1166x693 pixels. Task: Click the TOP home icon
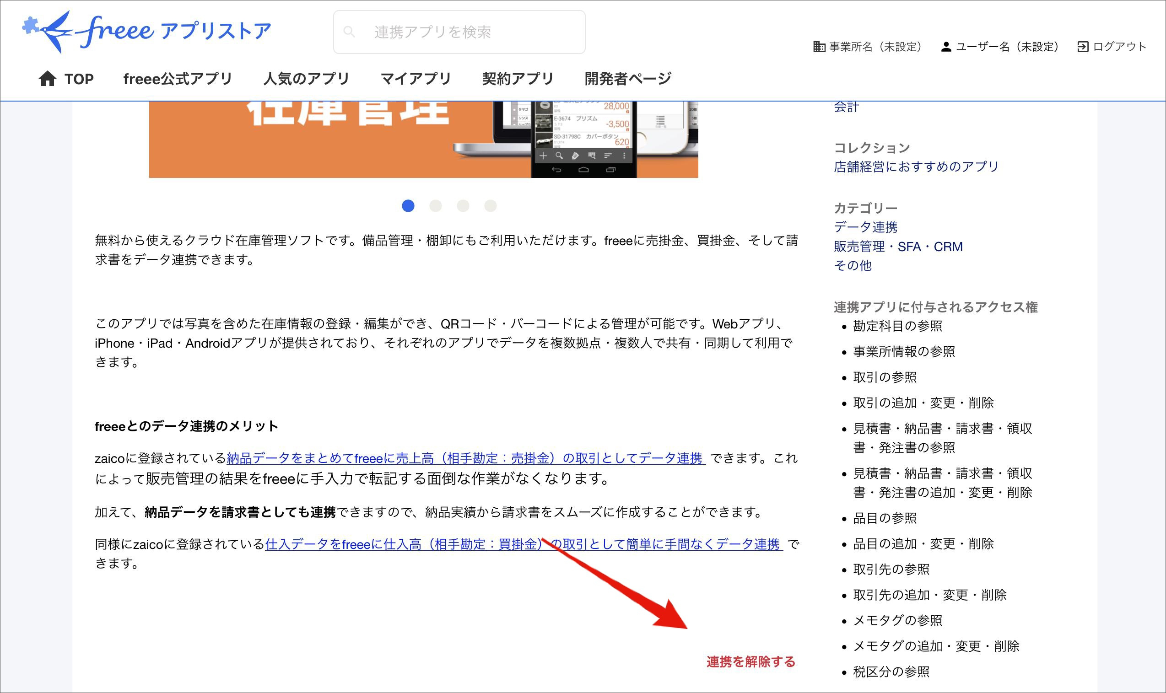(x=47, y=79)
